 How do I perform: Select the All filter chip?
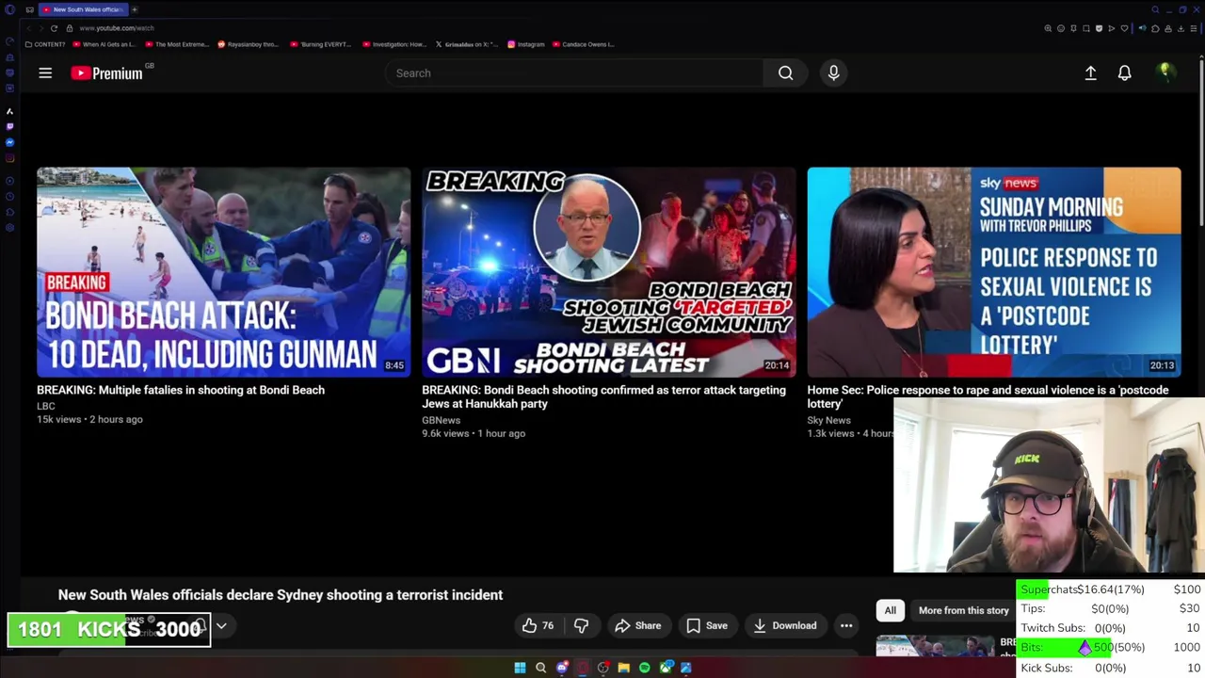click(x=890, y=610)
